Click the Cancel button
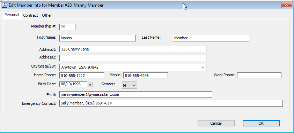This screenshot has height=133, width=294. click(216, 123)
